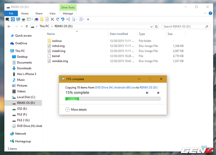216x155 pixels.
Task: Click the blue settings gear toolbar icon
Action: point(13,19)
